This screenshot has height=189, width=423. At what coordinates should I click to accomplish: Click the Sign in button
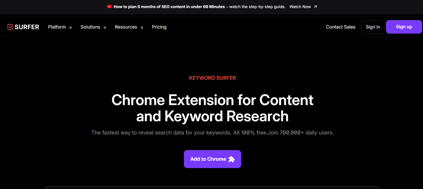(373, 27)
